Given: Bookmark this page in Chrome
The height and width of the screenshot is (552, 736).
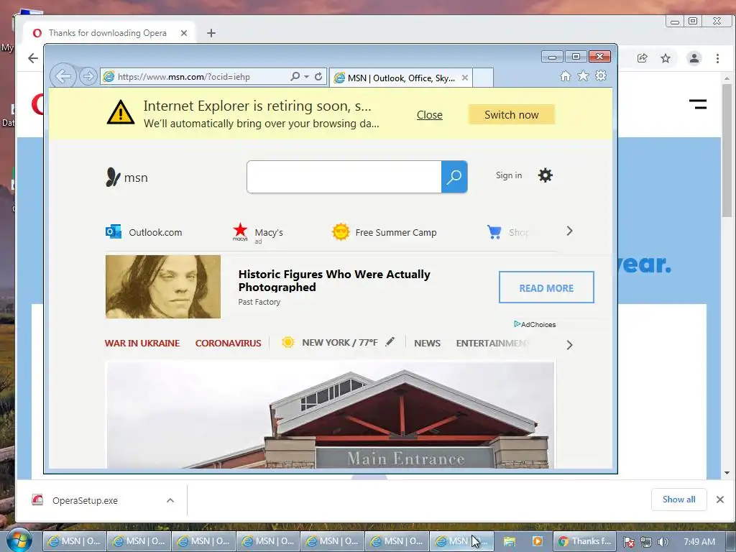Looking at the screenshot, I should tap(666, 58).
